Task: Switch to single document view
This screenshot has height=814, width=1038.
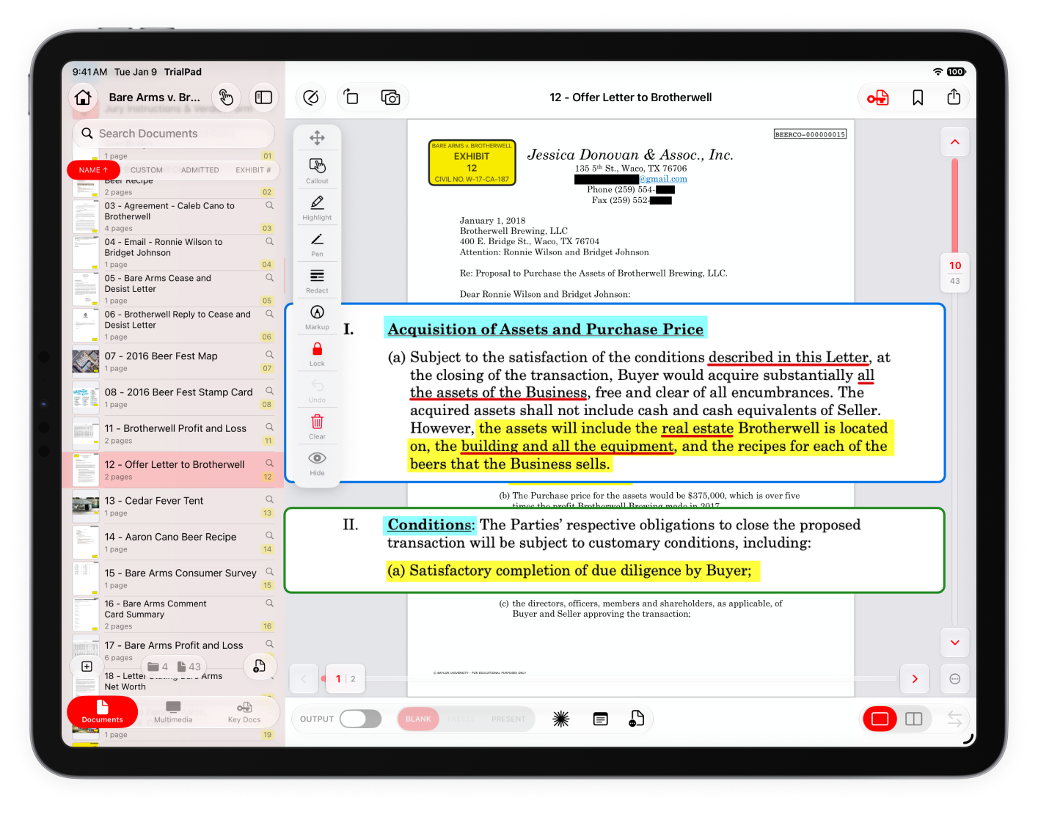Action: (880, 719)
